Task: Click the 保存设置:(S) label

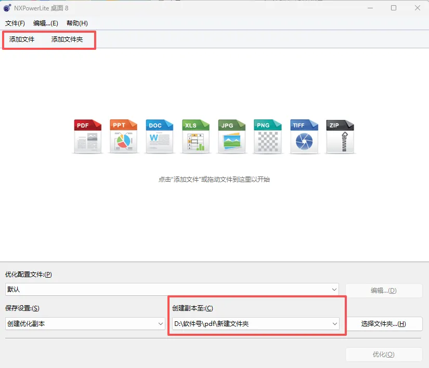Action: [x=22, y=308]
